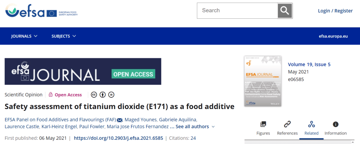This screenshot has height=144, width=360.
Task: Expand the Subjects dropdown menu
Action: [64, 36]
